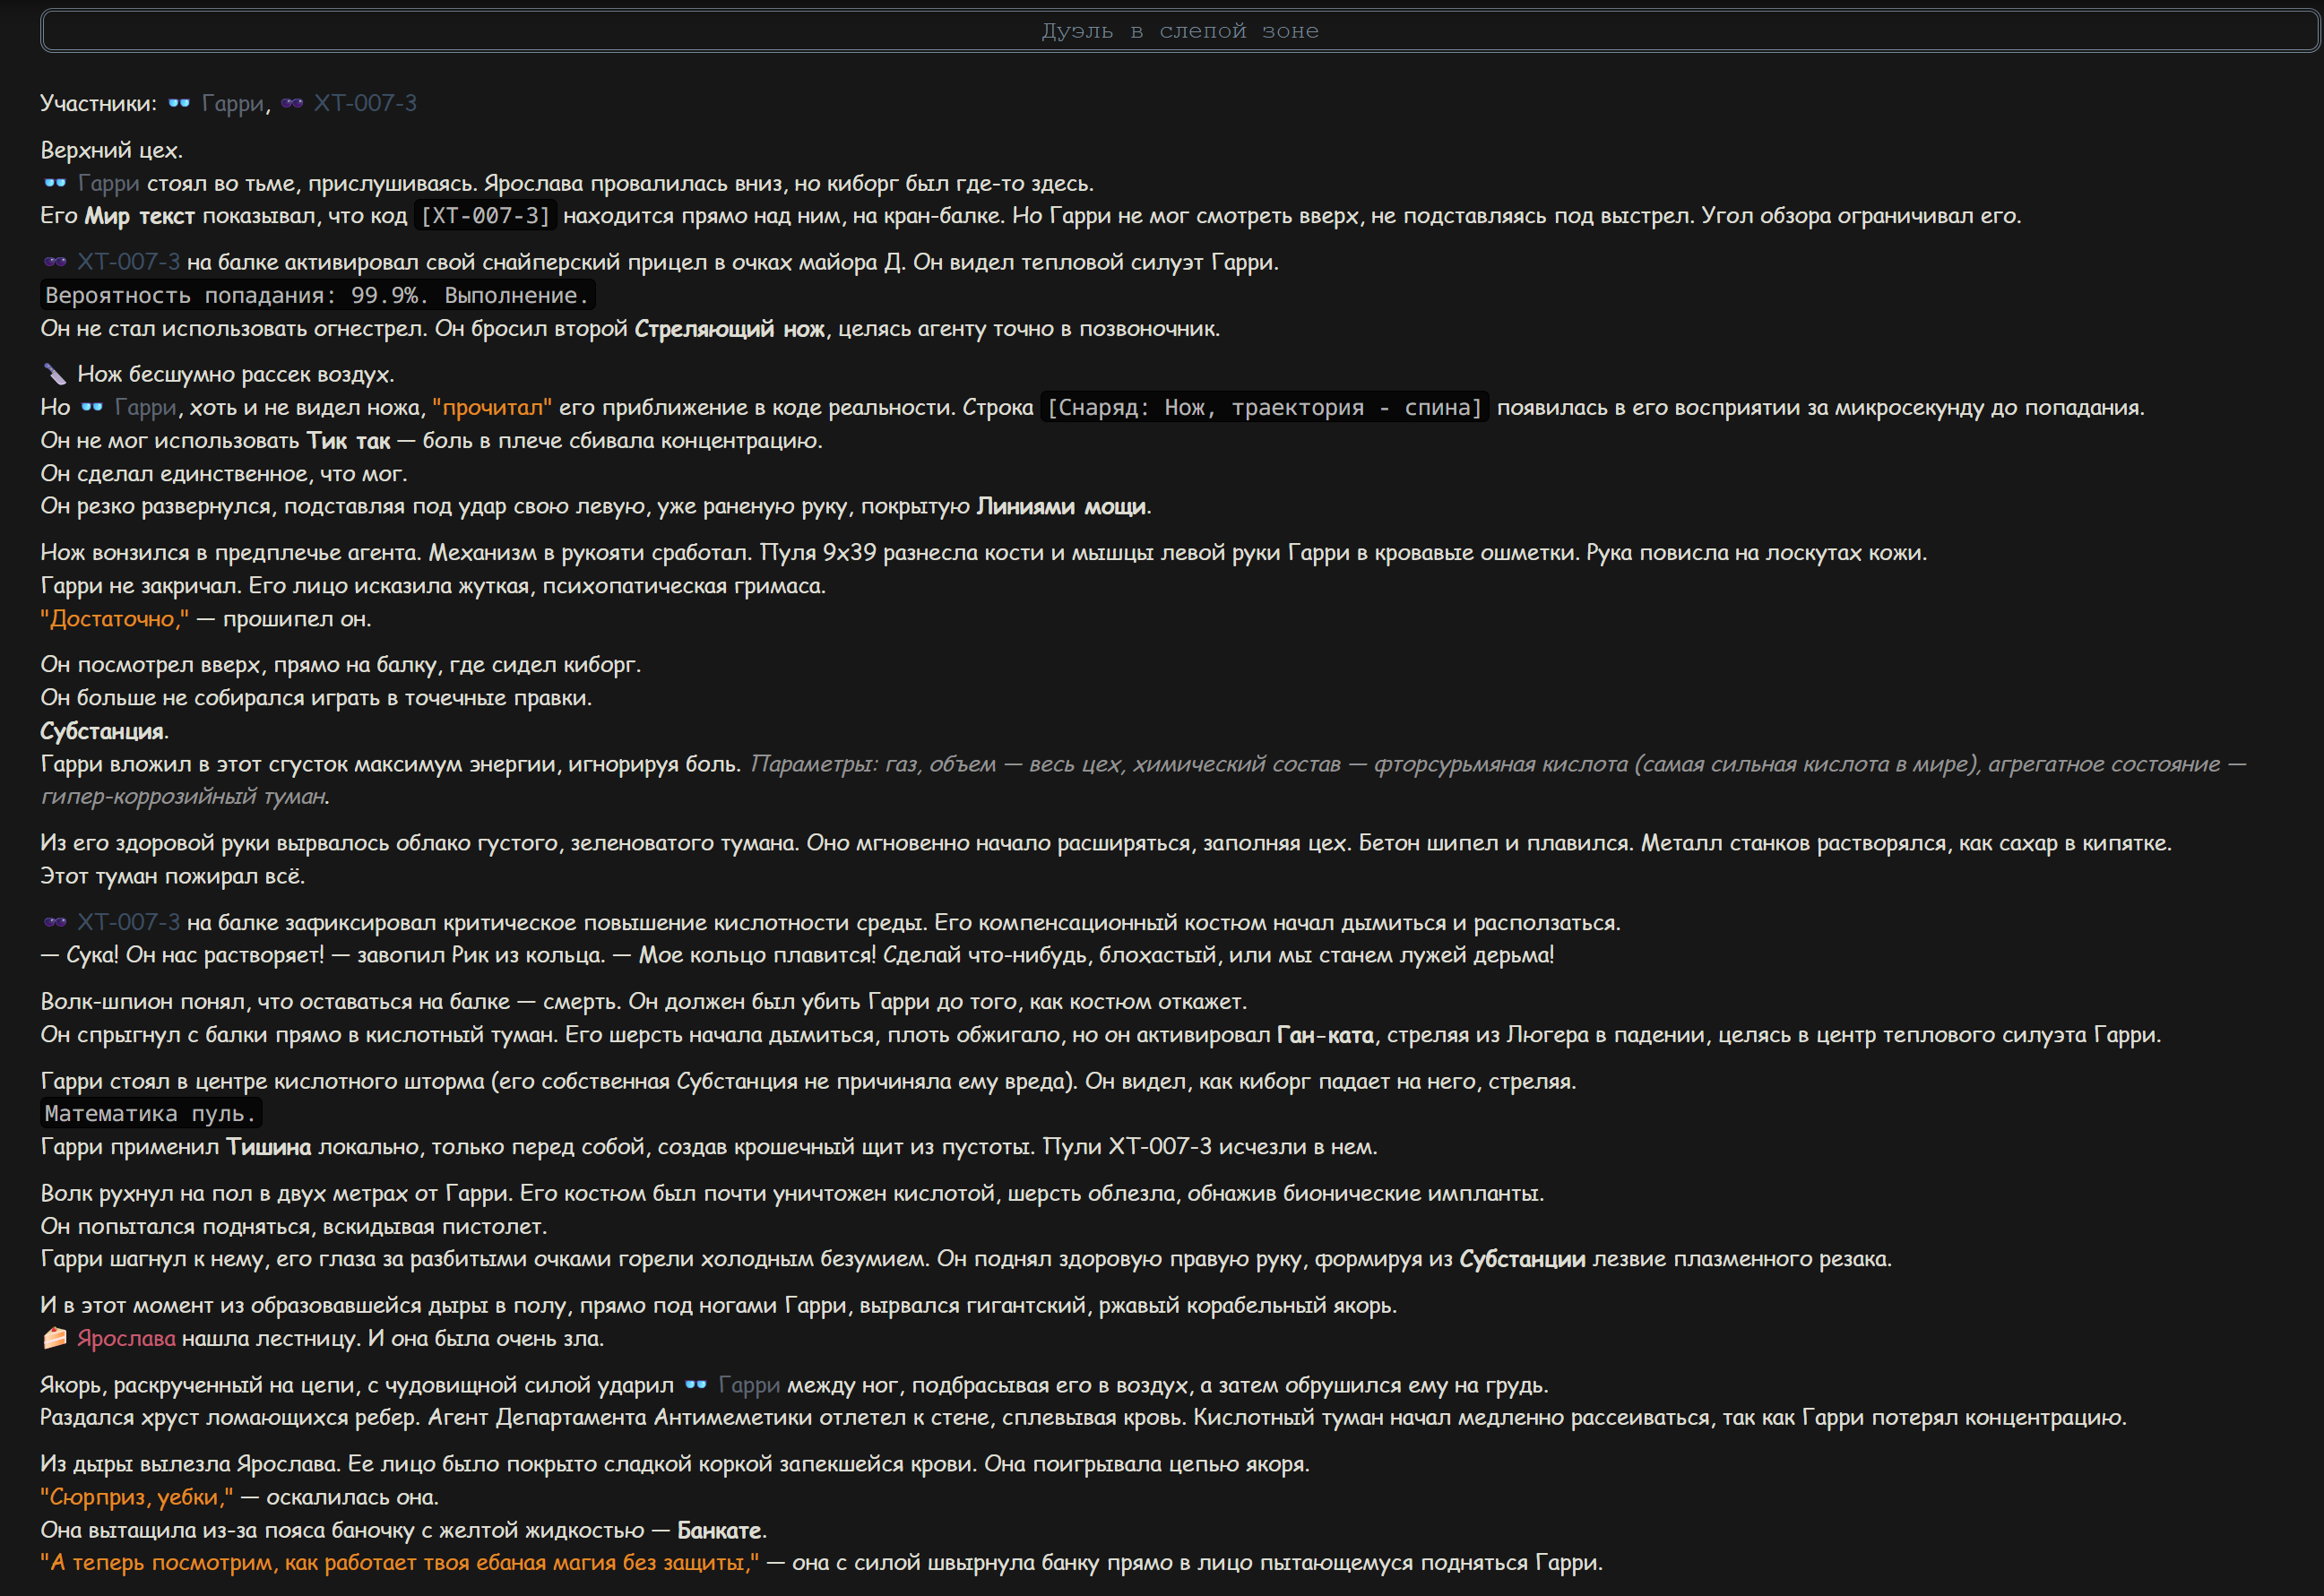Click the Гарри glasses icon in Участники line
2324x1596 pixels.
pos(179,103)
